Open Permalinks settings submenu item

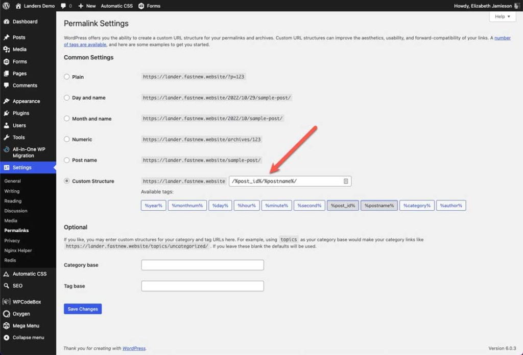point(16,230)
